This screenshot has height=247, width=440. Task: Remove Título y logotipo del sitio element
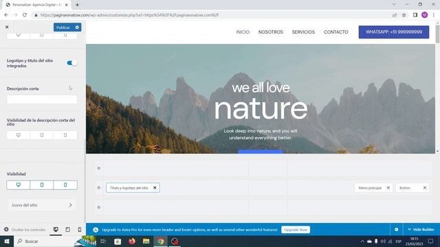[x=155, y=188]
